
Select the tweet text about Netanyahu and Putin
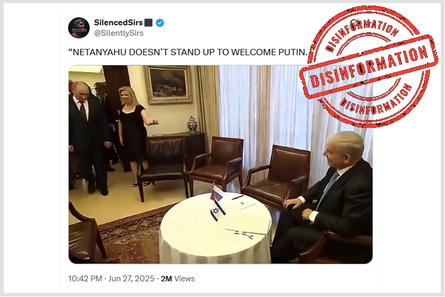point(188,52)
